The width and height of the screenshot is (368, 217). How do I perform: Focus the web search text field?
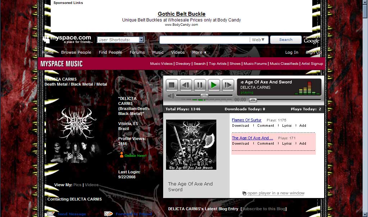tap(204, 40)
